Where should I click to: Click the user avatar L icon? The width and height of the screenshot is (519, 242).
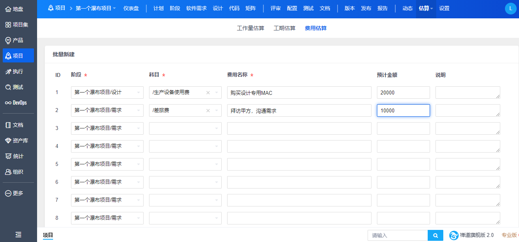click(x=510, y=8)
